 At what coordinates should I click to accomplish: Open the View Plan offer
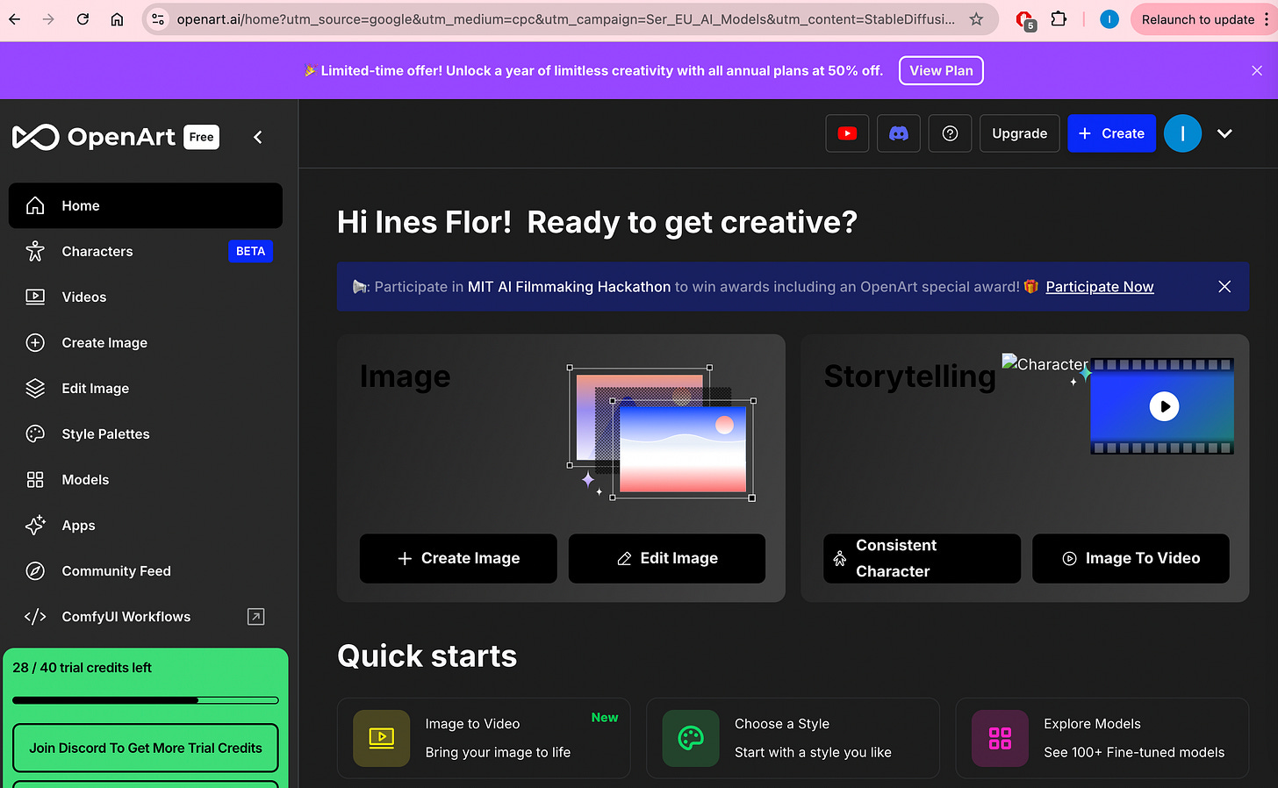(941, 71)
